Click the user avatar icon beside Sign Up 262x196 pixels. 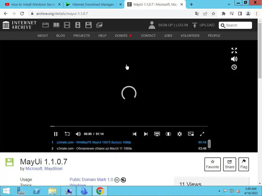click(x=152, y=25)
